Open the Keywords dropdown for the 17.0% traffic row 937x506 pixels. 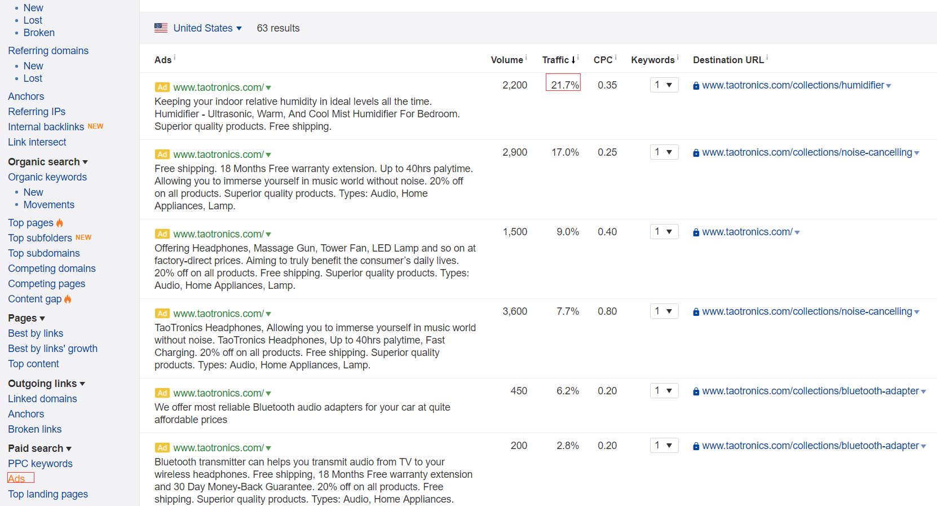[664, 152]
